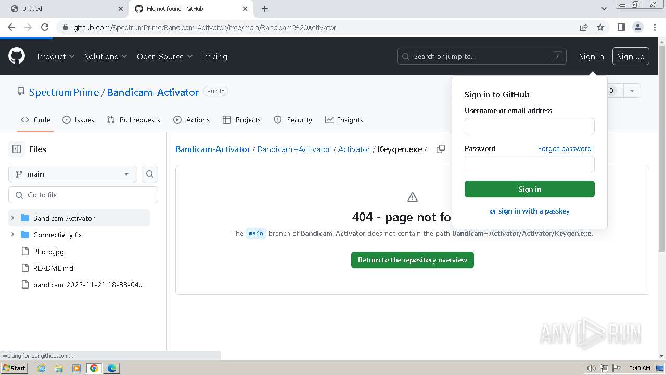Click Chrome icon in taskbar

tap(94, 368)
